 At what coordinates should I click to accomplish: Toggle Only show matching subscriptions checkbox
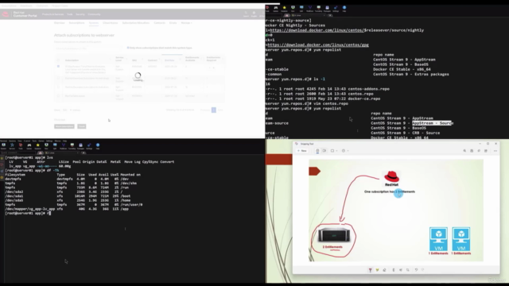[128, 48]
